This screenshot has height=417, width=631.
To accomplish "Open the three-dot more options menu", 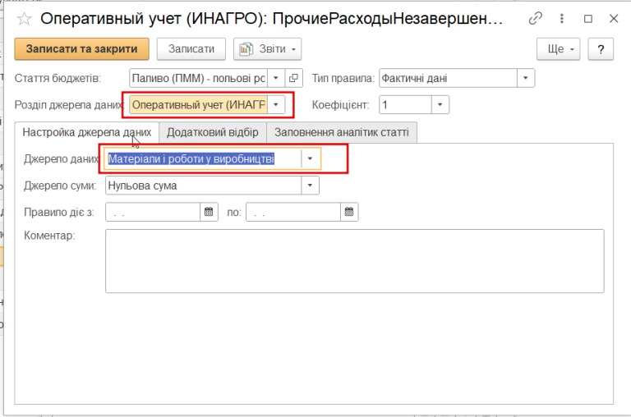I will pyautogui.click(x=562, y=19).
